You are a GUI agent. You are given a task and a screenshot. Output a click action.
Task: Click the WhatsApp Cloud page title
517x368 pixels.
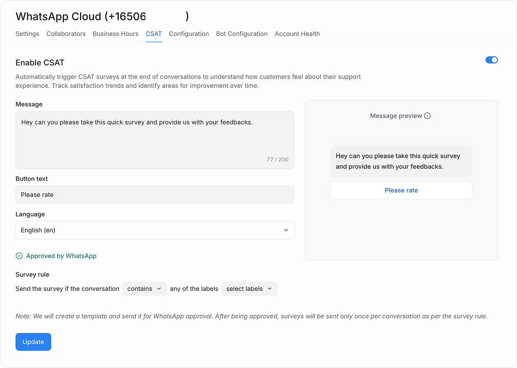102,16
